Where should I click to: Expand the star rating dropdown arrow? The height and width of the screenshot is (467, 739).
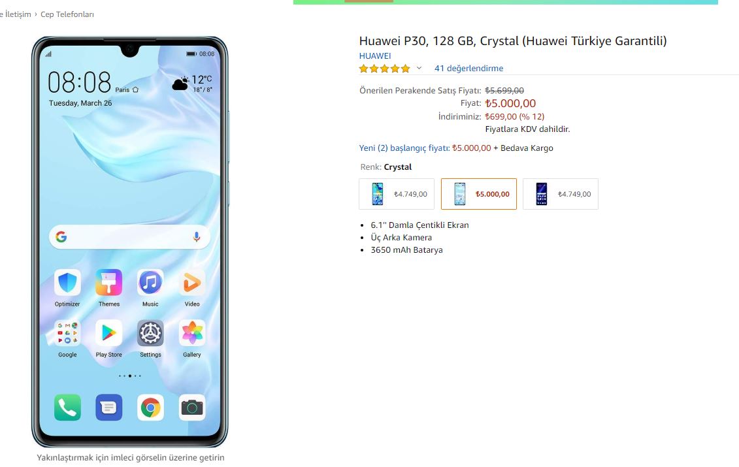[x=419, y=69]
